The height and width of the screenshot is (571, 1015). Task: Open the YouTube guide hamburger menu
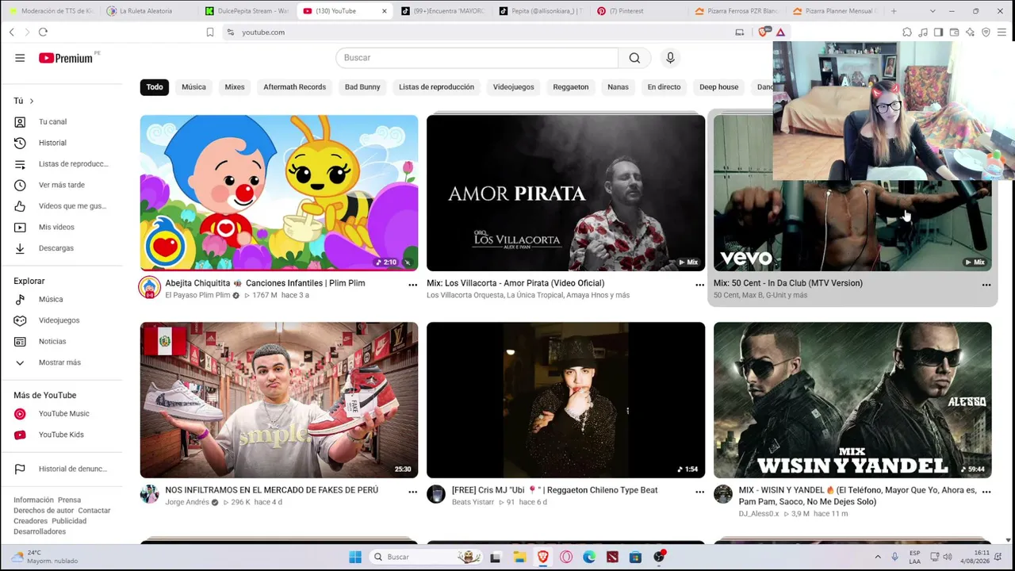point(20,58)
